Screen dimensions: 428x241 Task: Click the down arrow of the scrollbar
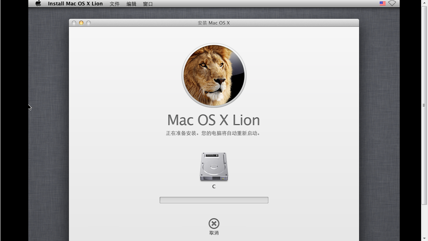[424, 238]
